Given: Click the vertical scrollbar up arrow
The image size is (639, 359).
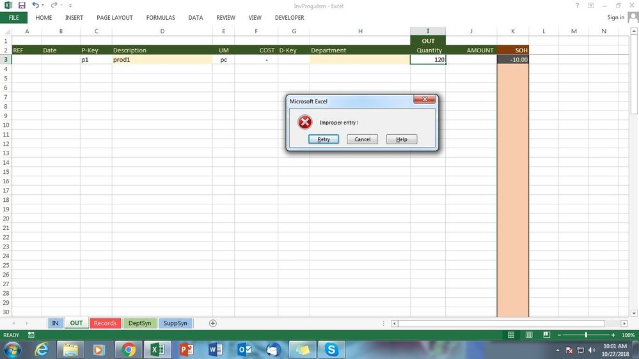Looking at the screenshot, I should pos(634,31).
